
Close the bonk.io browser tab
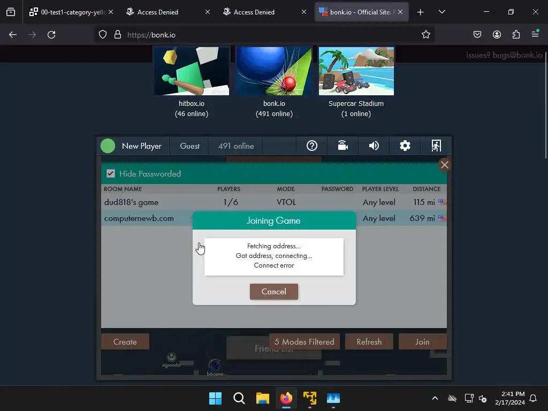[400, 12]
